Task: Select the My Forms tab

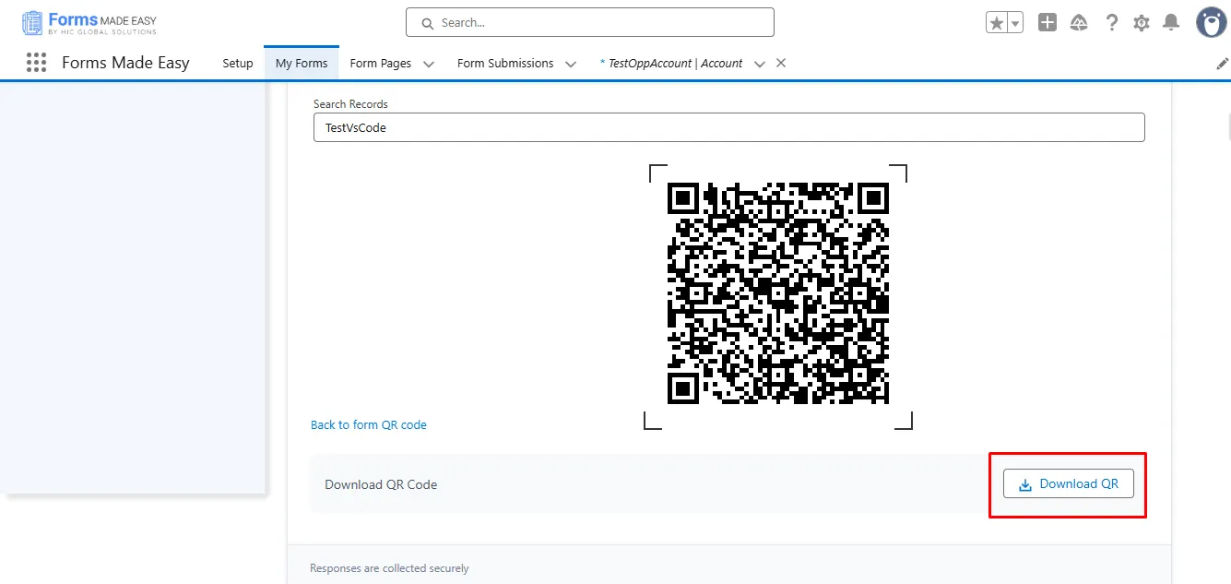Action: 302,64
